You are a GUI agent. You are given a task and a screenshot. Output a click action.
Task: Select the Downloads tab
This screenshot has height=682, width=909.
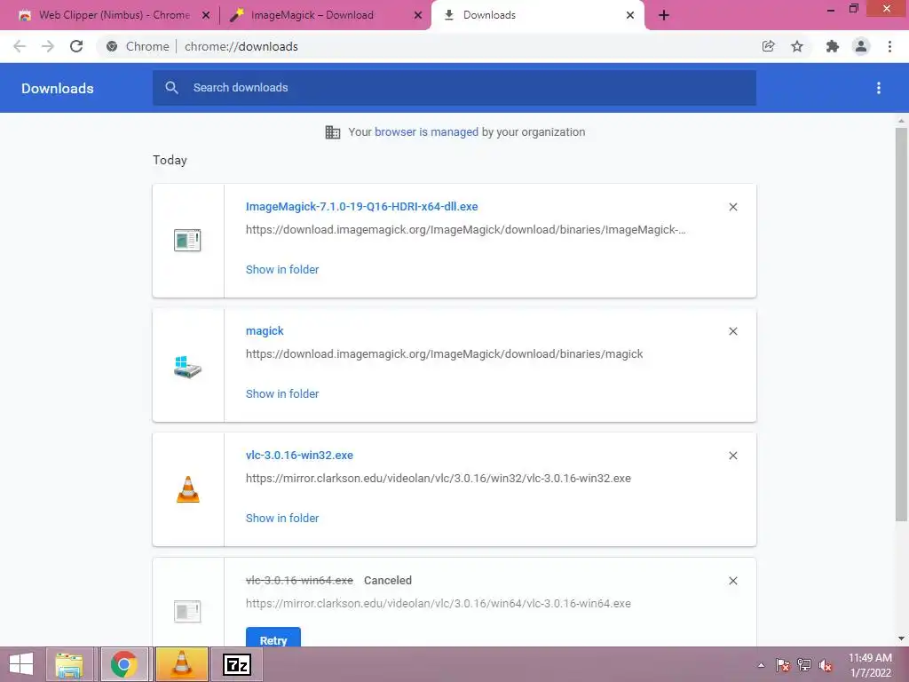(537, 15)
